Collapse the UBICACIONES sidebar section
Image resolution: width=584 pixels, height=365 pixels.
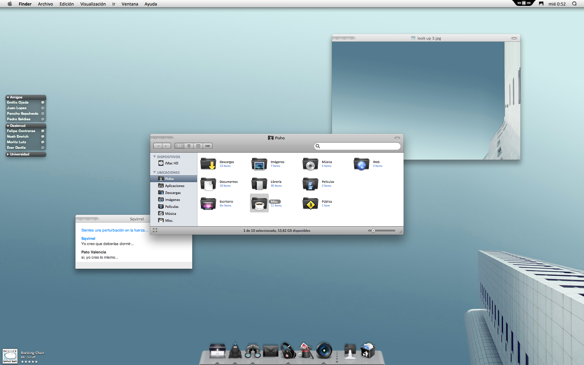click(154, 172)
